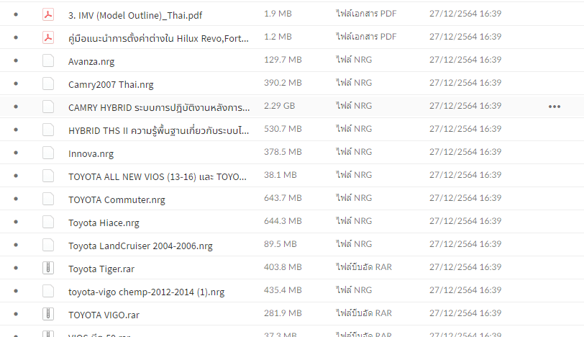The width and height of the screenshot is (584, 337).
Task: Click file icon beside Camry2007 Thai.nrg
Action: pyautogui.click(x=48, y=84)
